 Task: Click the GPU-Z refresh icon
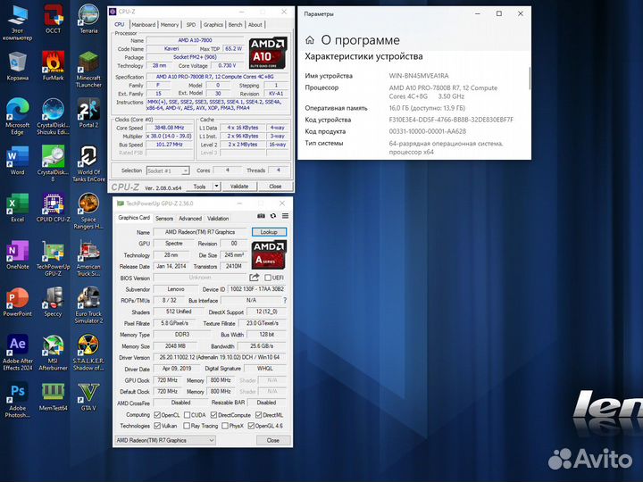pos(273,216)
